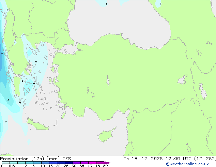The image size is (216, 167).
Task: Select the legend swatch between 35 and 40
Action: pyautogui.click(x=84, y=163)
